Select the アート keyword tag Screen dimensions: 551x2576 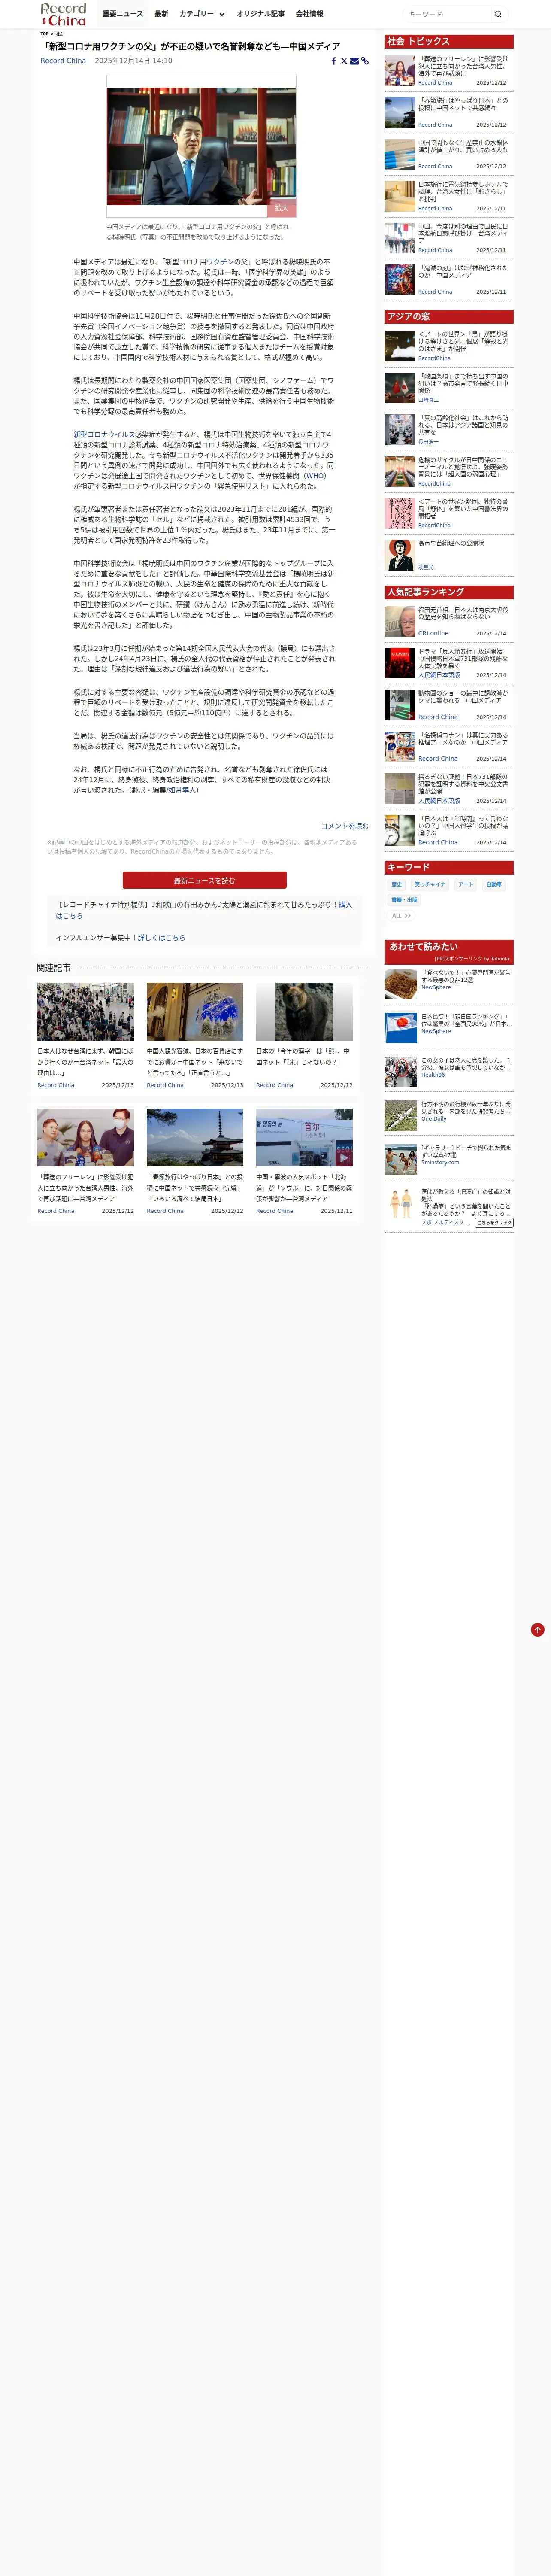coord(466,885)
